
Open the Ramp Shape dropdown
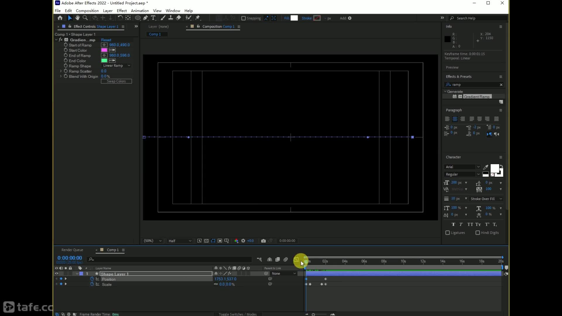click(116, 66)
